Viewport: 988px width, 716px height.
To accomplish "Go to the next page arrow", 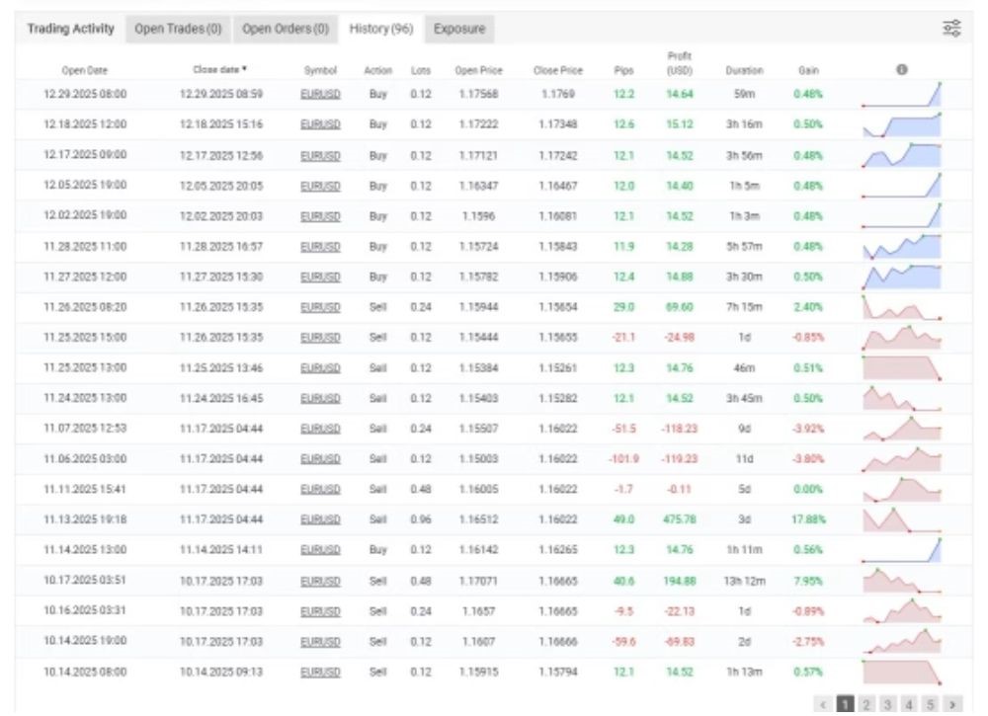I will (952, 704).
